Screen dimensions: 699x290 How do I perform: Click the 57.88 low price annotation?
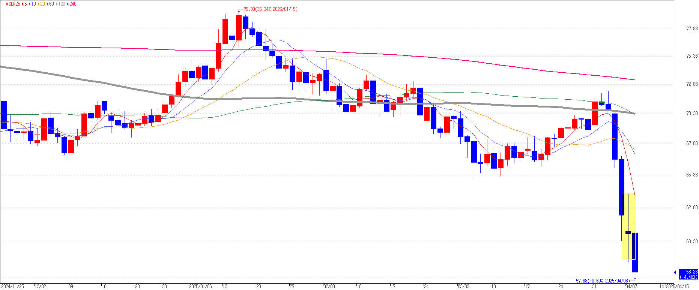603,281
